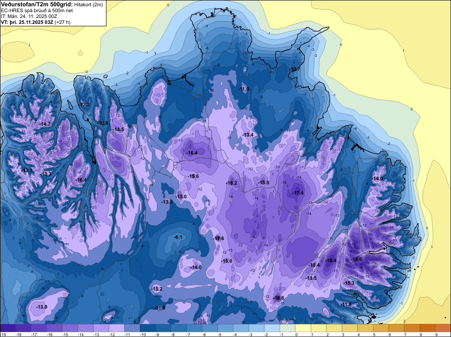Select the -16 legend color swatch
The width and height of the screenshot is (451, 337).
pos(55,328)
